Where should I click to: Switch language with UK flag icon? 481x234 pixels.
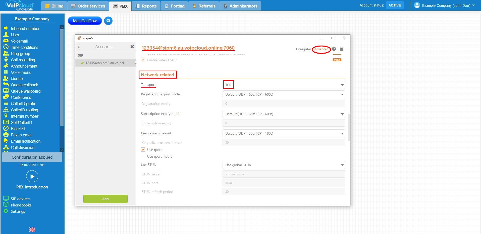click(x=32, y=230)
